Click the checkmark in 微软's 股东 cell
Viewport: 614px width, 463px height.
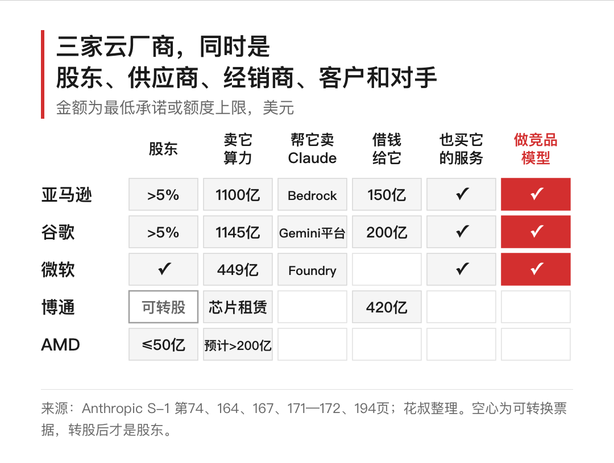pyautogui.click(x=164, y=269)
